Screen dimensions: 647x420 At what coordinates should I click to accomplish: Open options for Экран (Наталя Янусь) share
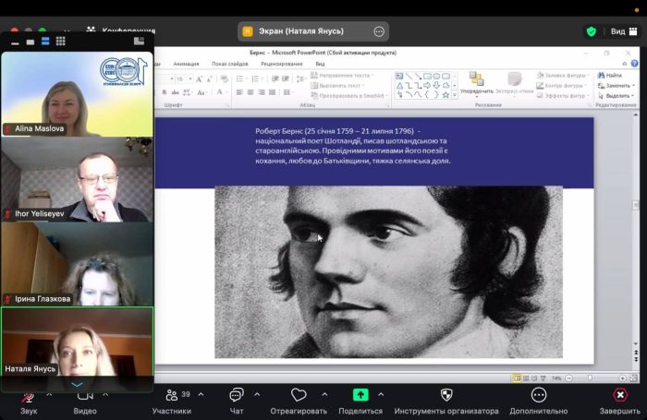(x=378, y=31)
